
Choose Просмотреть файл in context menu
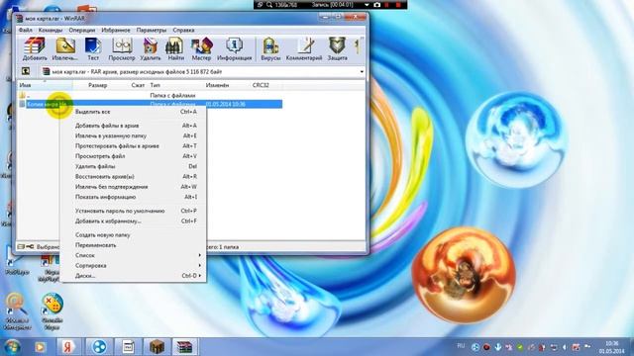point(134,156)
